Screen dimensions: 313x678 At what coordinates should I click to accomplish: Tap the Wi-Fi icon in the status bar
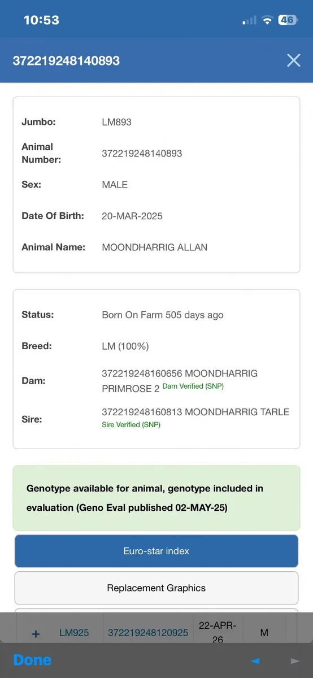(267, 20)
